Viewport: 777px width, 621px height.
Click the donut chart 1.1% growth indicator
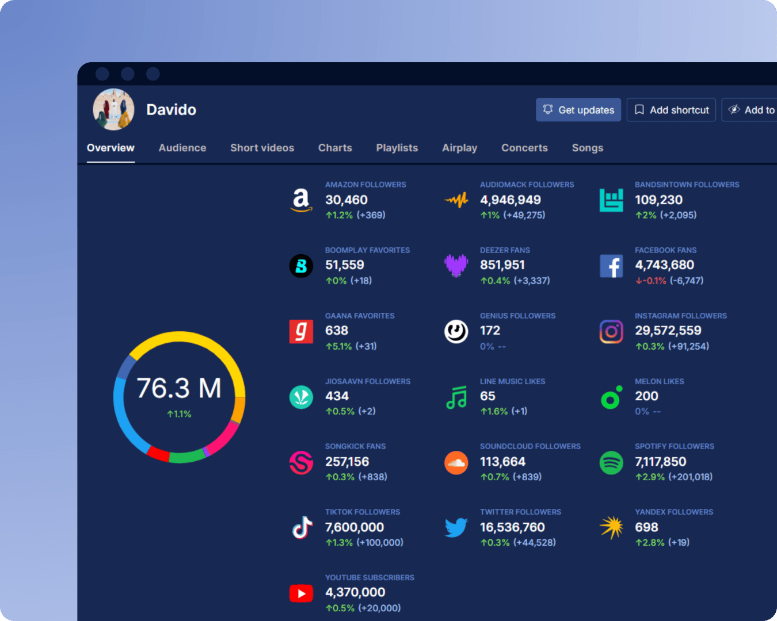pyautogui.click(x=179, y=414)
